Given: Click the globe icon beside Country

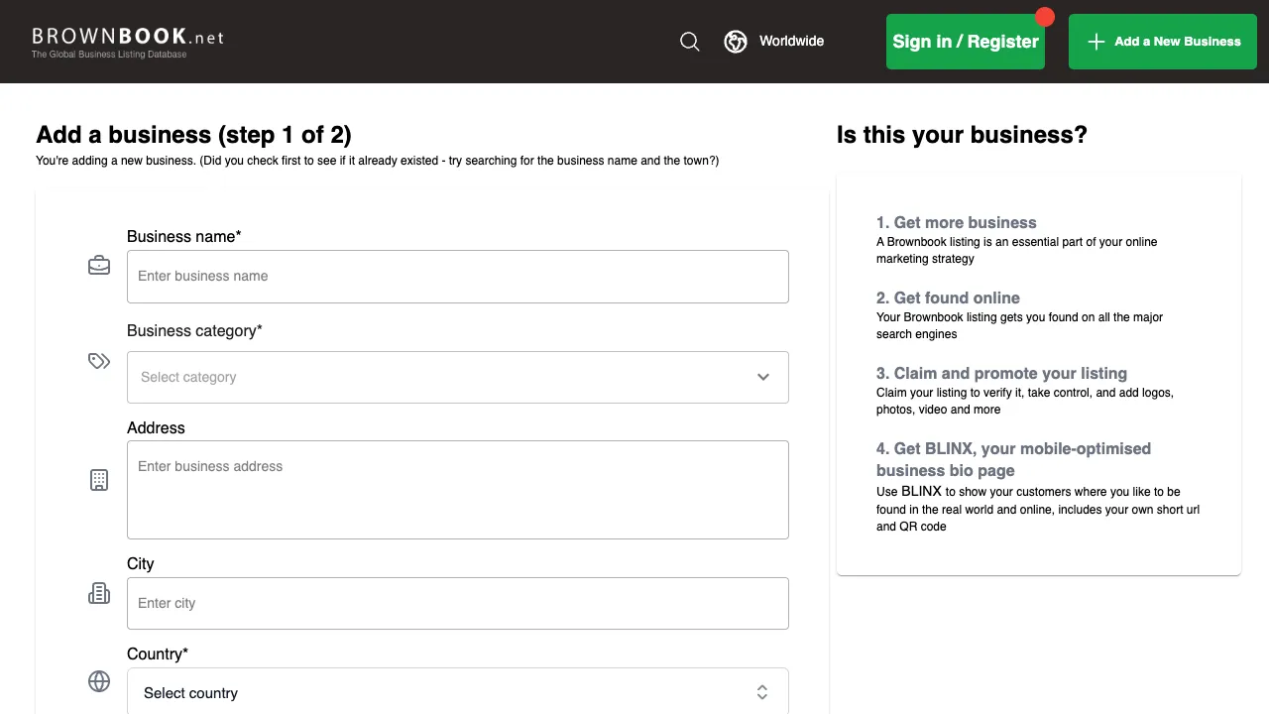Looking at the screenshot, I should pos(99,681).
